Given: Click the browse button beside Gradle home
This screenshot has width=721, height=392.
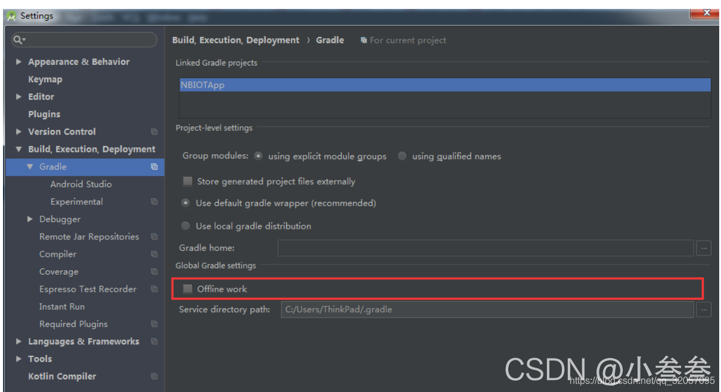Looking at the screenshot, I should coord(704,248).
